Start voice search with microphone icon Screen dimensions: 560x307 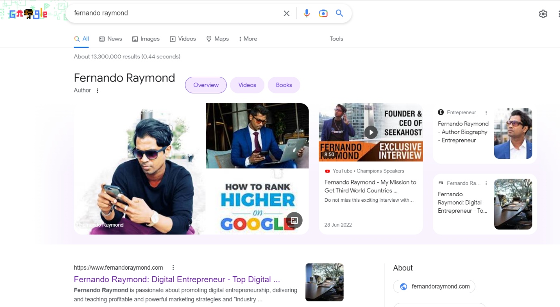pos(307,13)
